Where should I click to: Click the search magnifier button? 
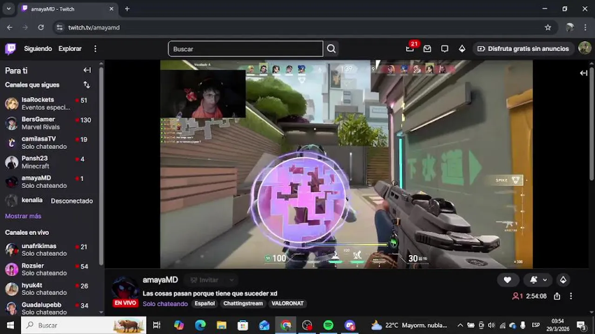pos(331,49)
